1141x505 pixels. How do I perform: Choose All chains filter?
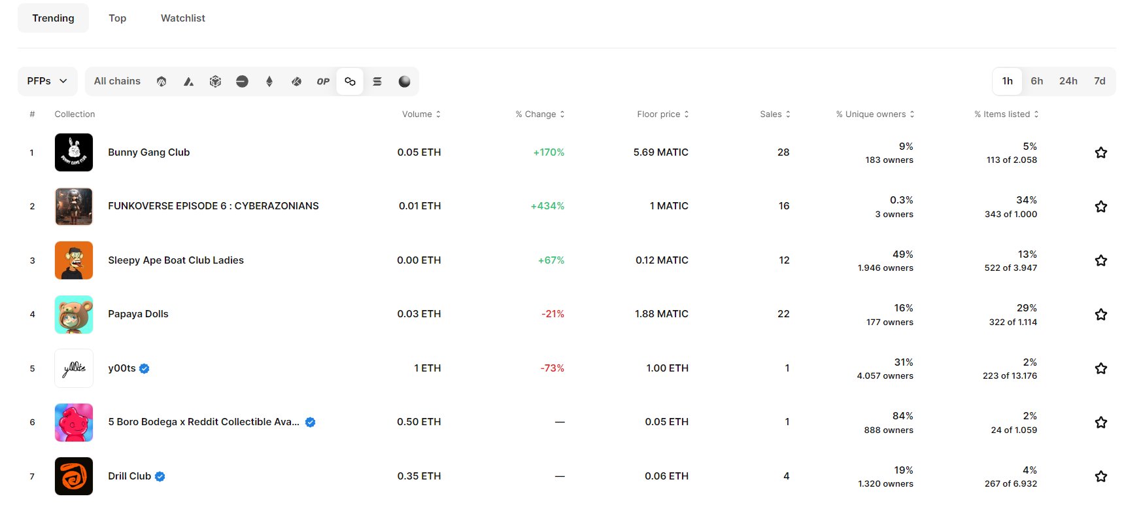point(117,81)
